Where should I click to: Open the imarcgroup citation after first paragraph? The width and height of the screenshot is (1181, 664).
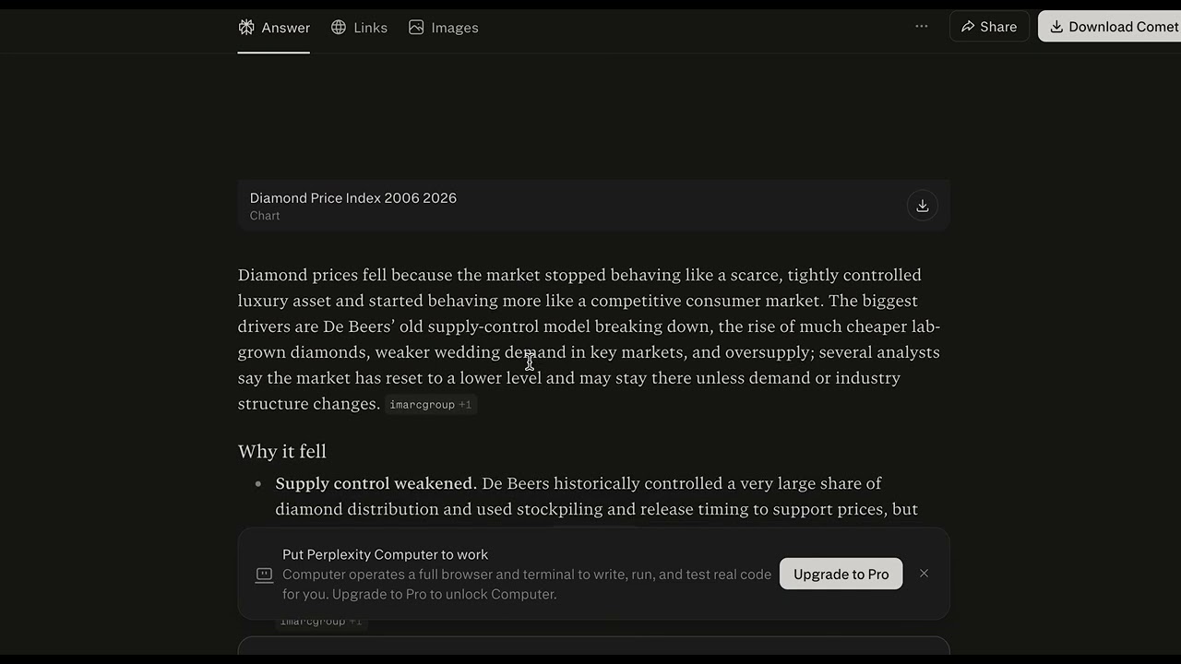[422, 405]
